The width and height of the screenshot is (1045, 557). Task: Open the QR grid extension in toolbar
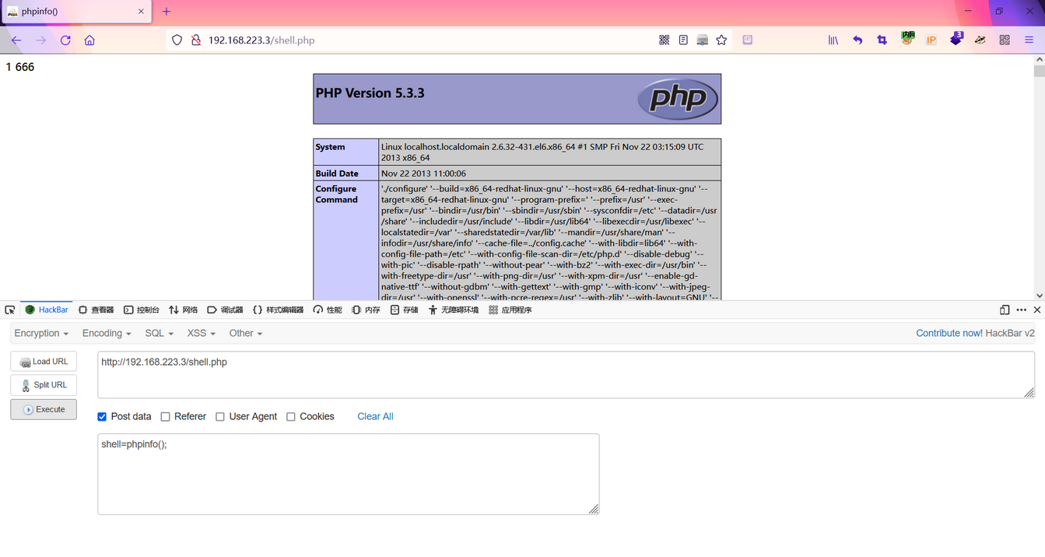1005,40
